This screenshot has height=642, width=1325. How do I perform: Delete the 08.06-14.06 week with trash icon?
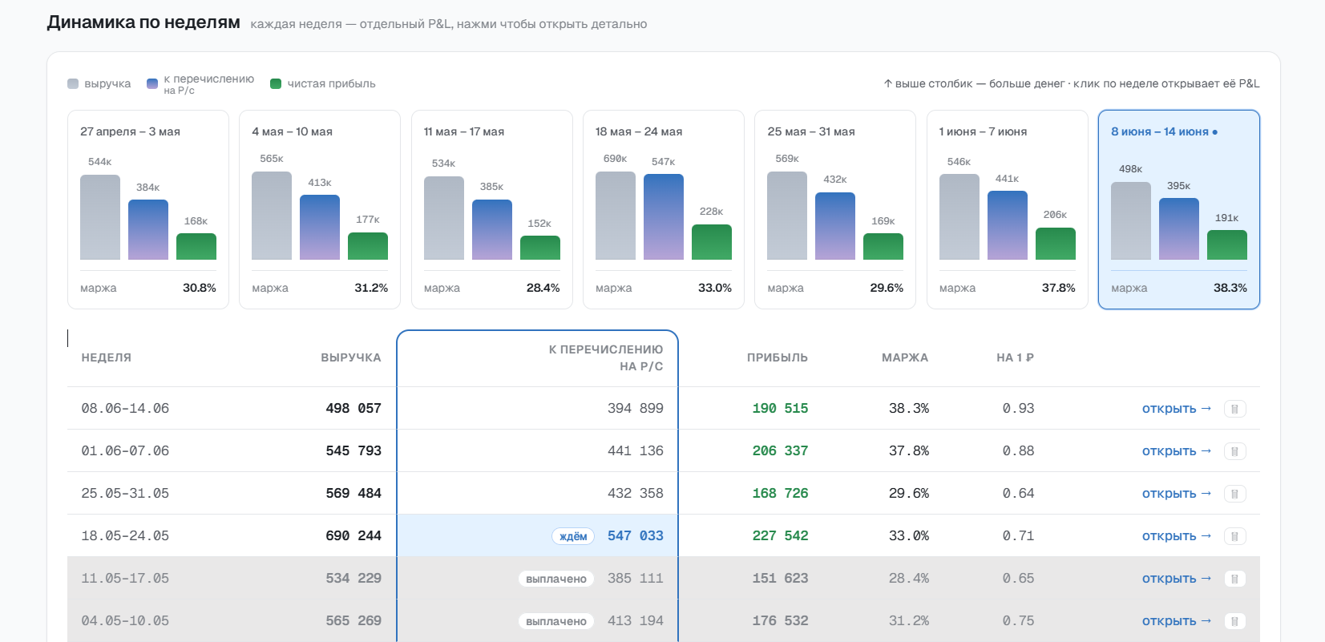(x=1234, y=409)
